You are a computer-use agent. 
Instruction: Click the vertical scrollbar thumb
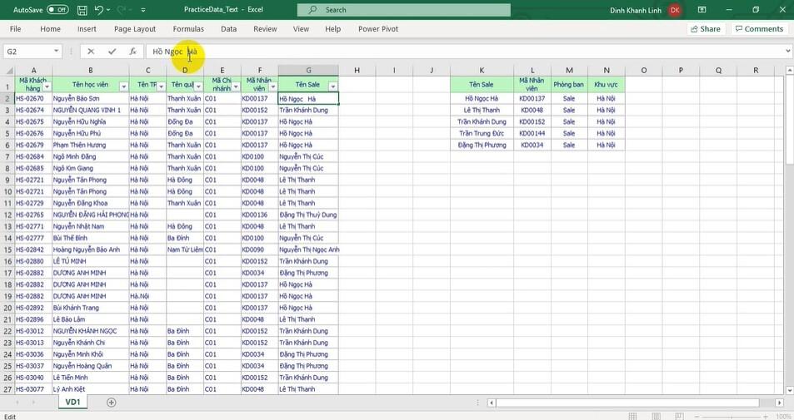pos(790,119)
